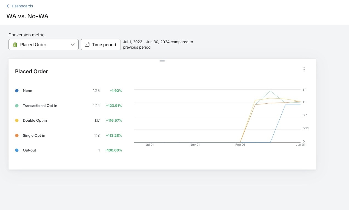Select the Transactional Opt-in legend label
Screen dimensions: 349x210
pos(40,106)
